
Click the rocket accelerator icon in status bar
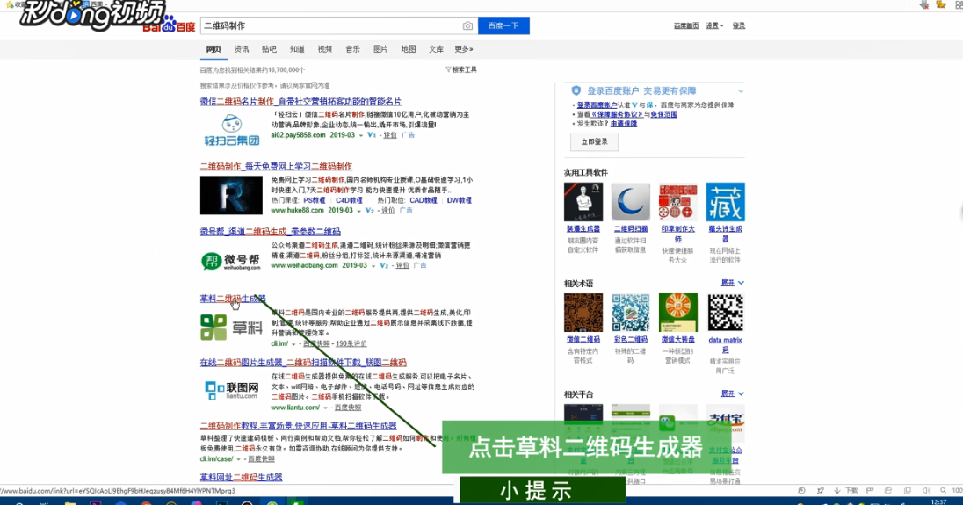click(x=821, y=490)
